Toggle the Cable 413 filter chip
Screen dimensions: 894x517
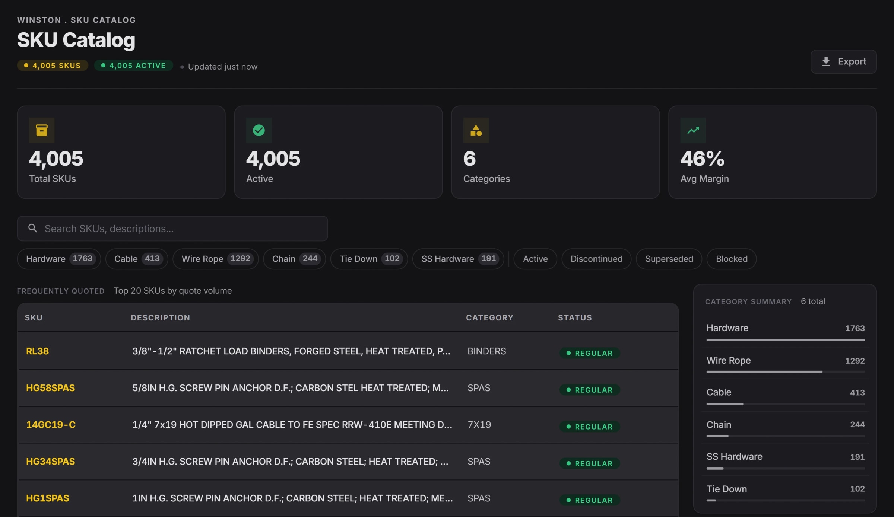137,259
